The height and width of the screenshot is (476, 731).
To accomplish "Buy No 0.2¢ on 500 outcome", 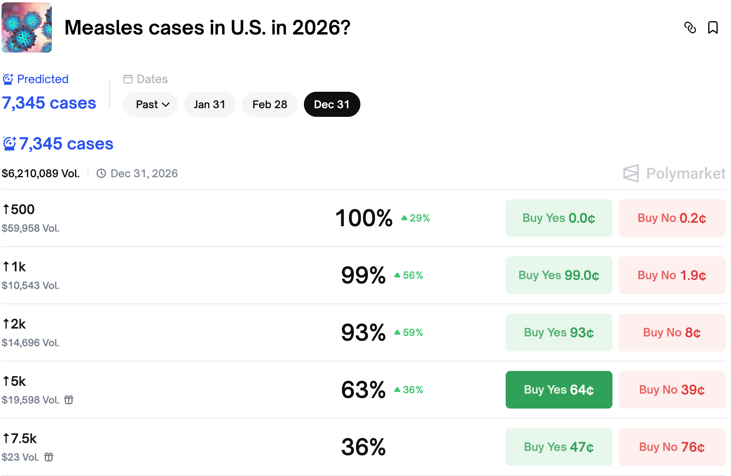I will [x=672, y=218].
